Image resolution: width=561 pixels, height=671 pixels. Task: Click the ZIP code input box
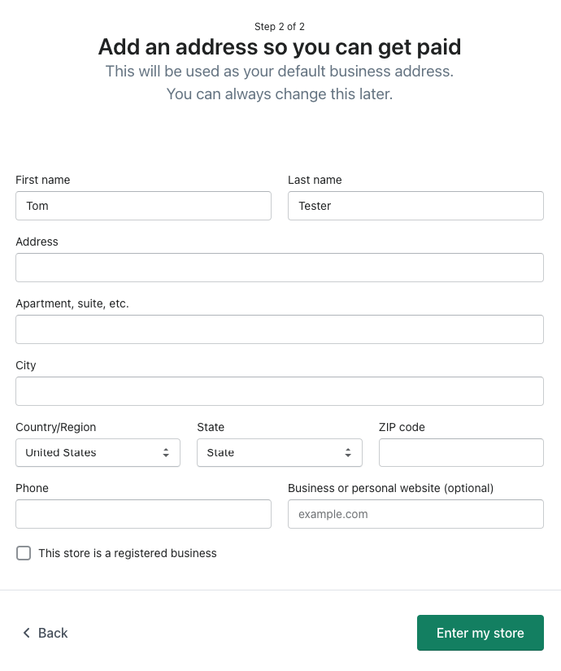(461, 453)
